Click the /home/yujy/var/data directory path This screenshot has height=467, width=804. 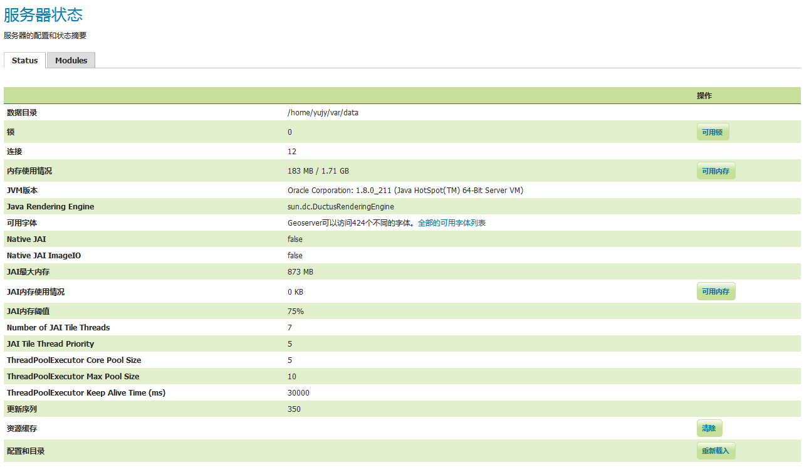(323, 113)
